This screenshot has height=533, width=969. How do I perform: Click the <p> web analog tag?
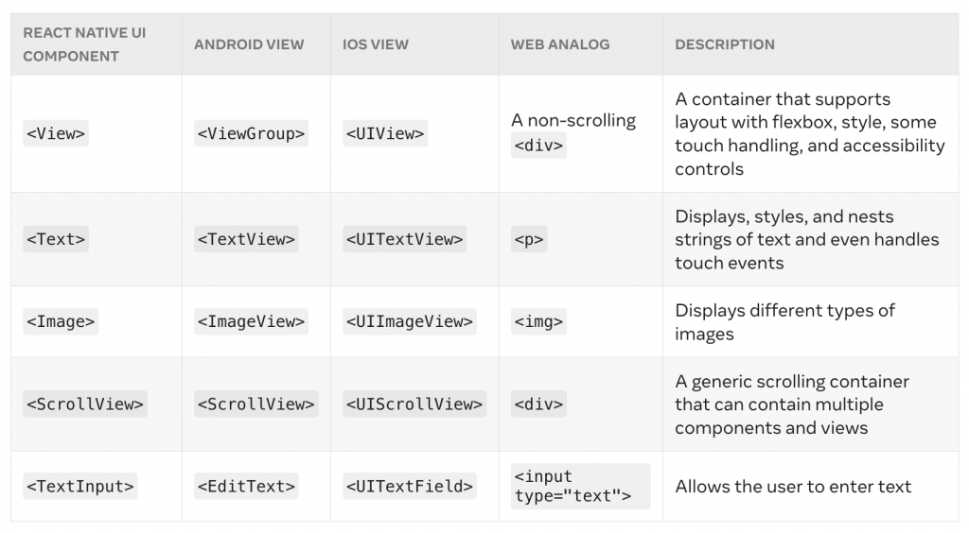(x=529, y=239)
